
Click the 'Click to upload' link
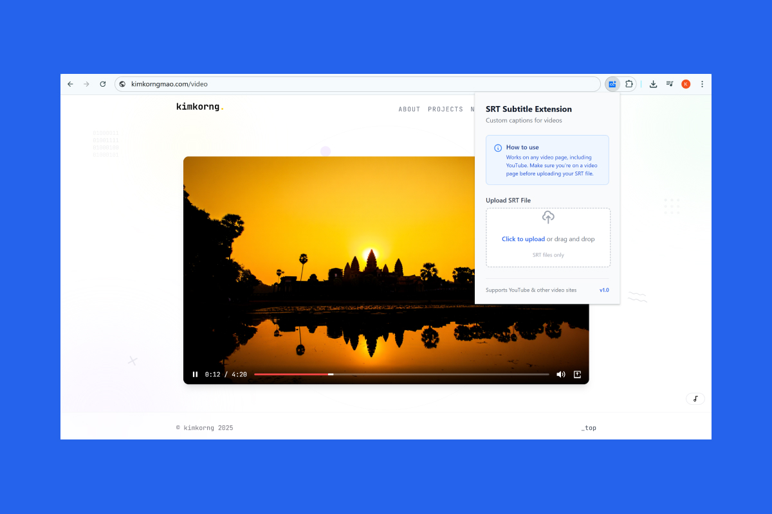(x=523, y=239)
